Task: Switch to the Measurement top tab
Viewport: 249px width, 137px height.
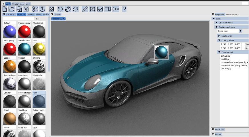Action: coord(18,4)
